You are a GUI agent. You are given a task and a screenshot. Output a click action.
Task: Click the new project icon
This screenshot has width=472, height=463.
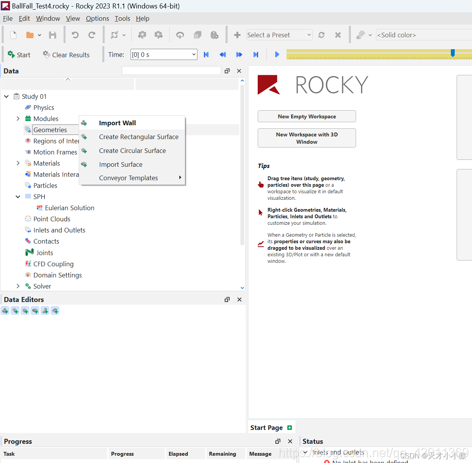[13, 35]
